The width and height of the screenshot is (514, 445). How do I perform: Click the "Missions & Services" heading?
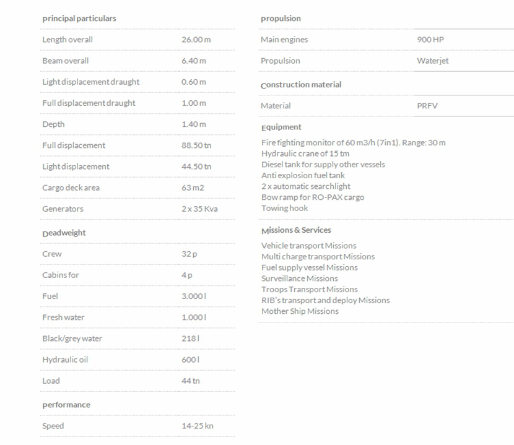click(296, 230)
